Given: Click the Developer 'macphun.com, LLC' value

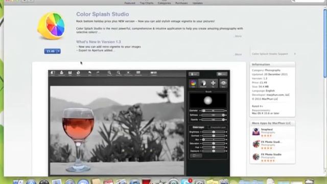Looking at the screenshot, I should (x=278, y=95).
